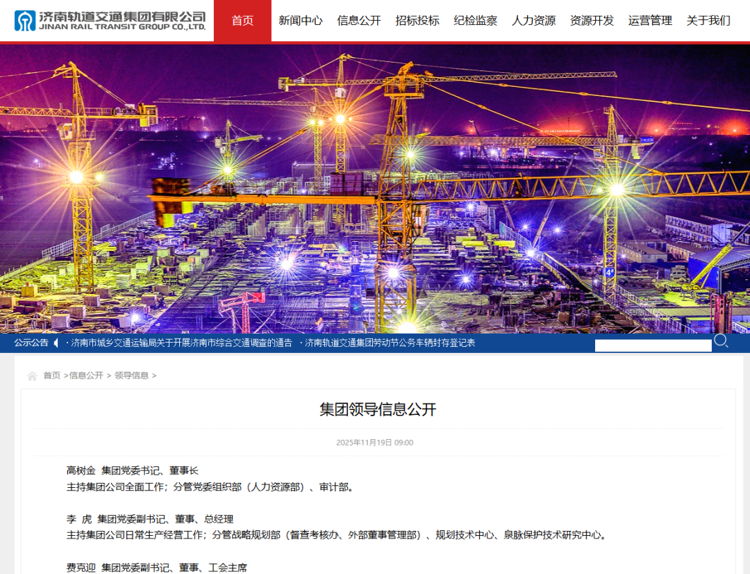
Task: Click the magnifier icon to search
Action: tap(721, 341)
